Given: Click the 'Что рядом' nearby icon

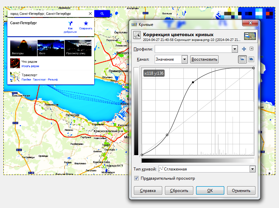Looking at the screenshot, I should point(15,63).
